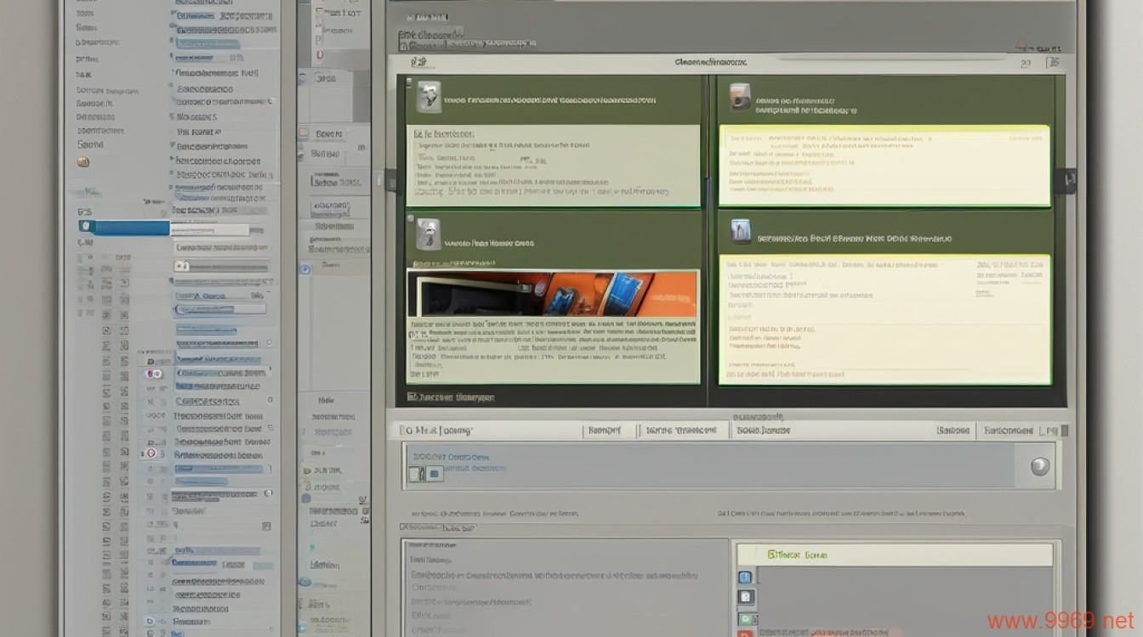Click the small orange icon in the left sidebar

82,161
